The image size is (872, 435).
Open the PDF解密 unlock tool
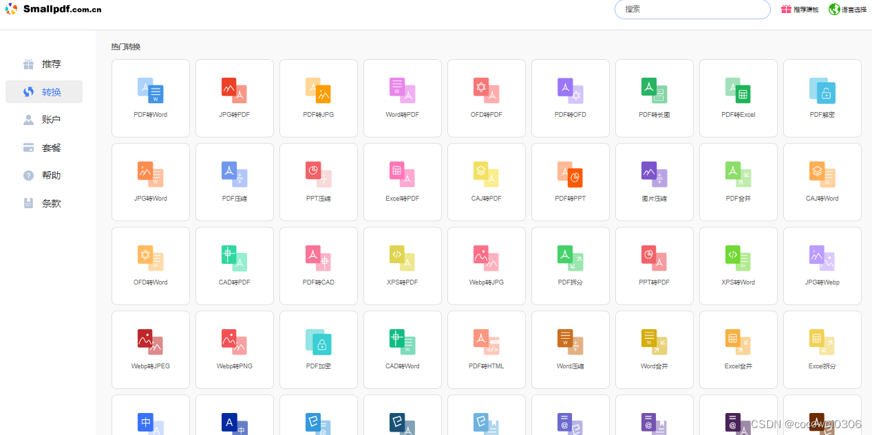(x=822, y=98)
